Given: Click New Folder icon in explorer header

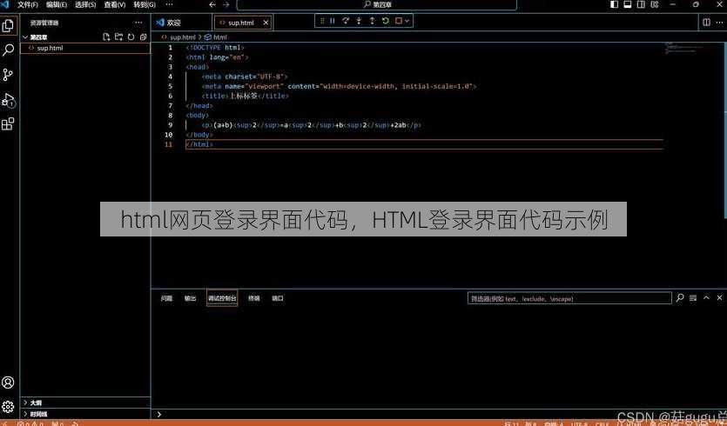Looking at the screenshot, I should (118, 37).
